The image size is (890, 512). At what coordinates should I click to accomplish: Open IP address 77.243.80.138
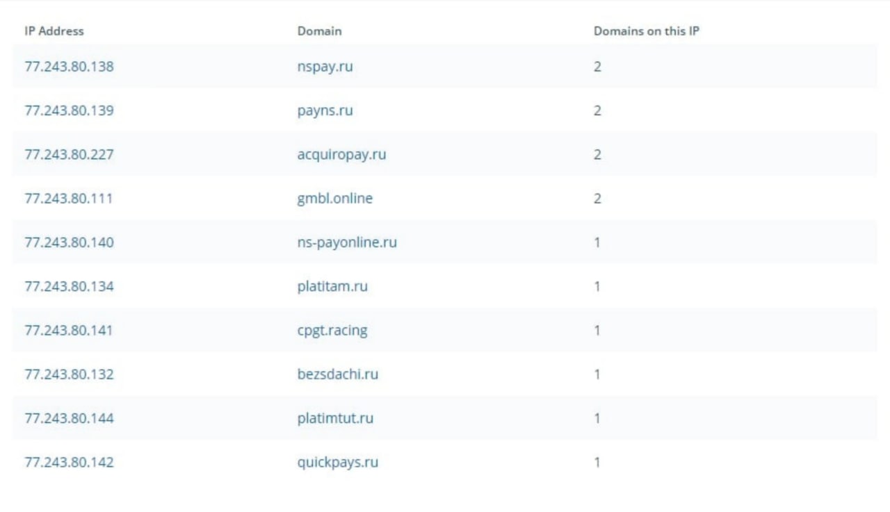(69, 67)
